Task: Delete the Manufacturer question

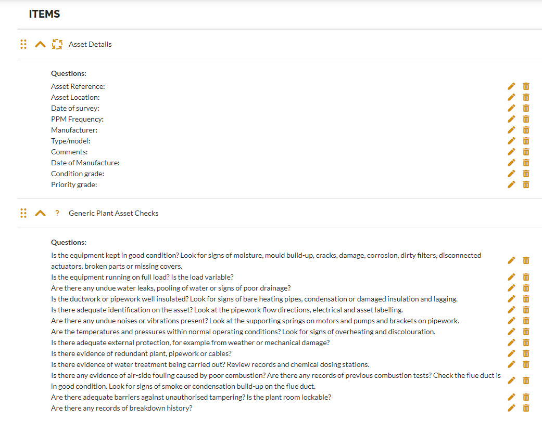Action: tap(526, 130)
